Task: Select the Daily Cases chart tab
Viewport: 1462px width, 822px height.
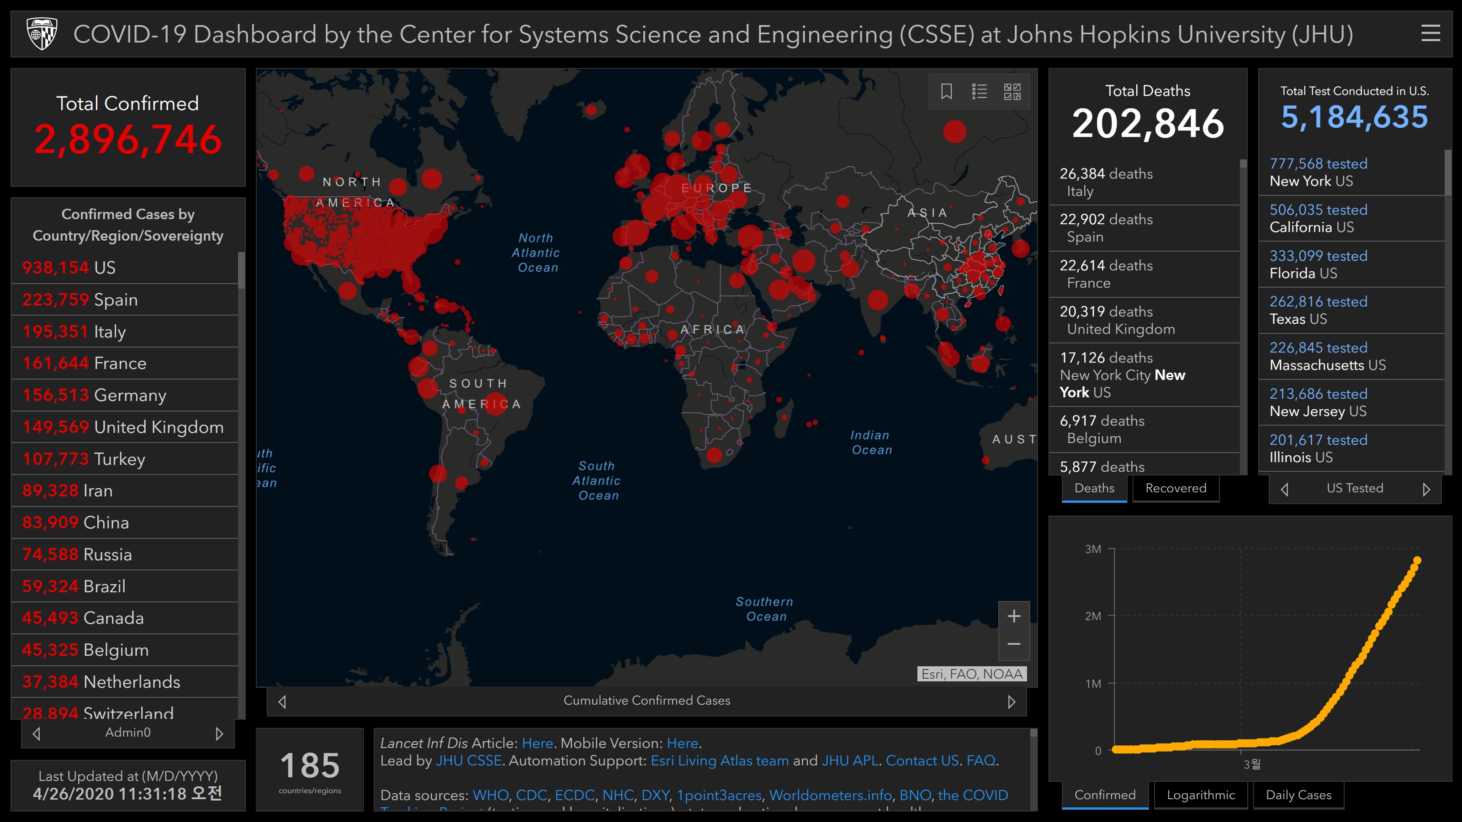Action: [x=1298, y=795]
